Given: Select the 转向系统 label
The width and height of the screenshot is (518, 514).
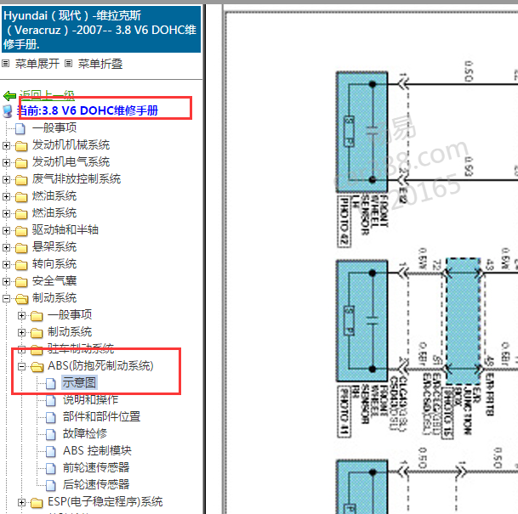Looking at the screenshot, I should pyautogui.click(x=54, y=263).
